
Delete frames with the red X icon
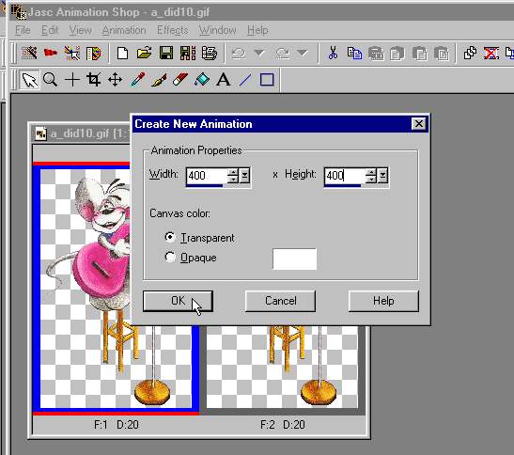491,53
